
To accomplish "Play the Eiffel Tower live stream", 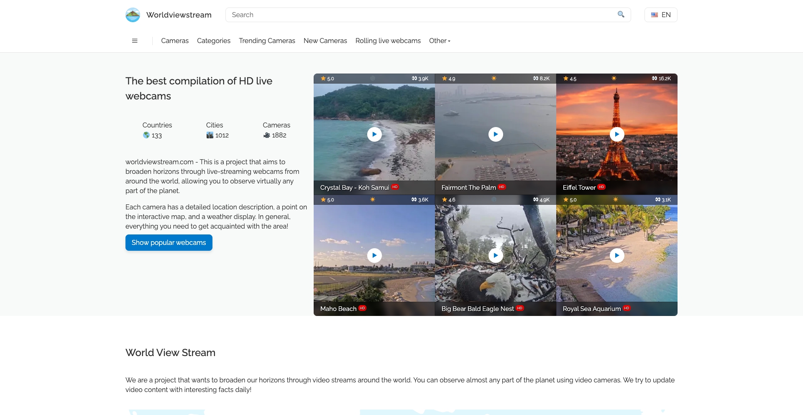I will coord(617,134).
